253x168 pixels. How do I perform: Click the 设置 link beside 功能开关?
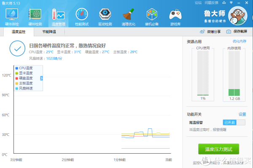(x=242, y=114)
